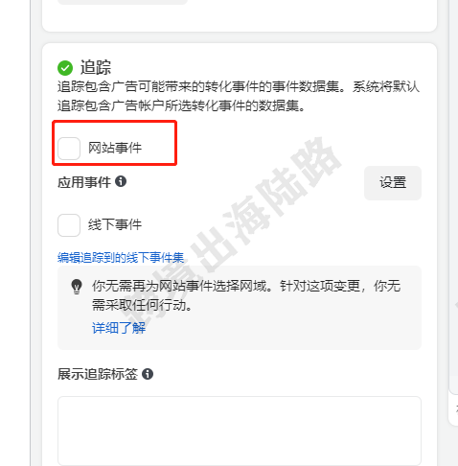
Task: Click the red highlight box around 网站事件
Action: (115, 143)
